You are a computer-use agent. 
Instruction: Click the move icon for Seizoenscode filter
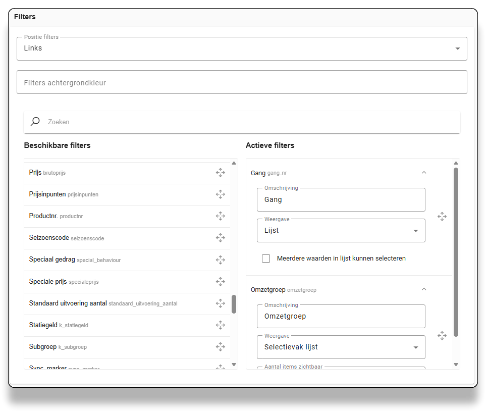tap(221, 238)
